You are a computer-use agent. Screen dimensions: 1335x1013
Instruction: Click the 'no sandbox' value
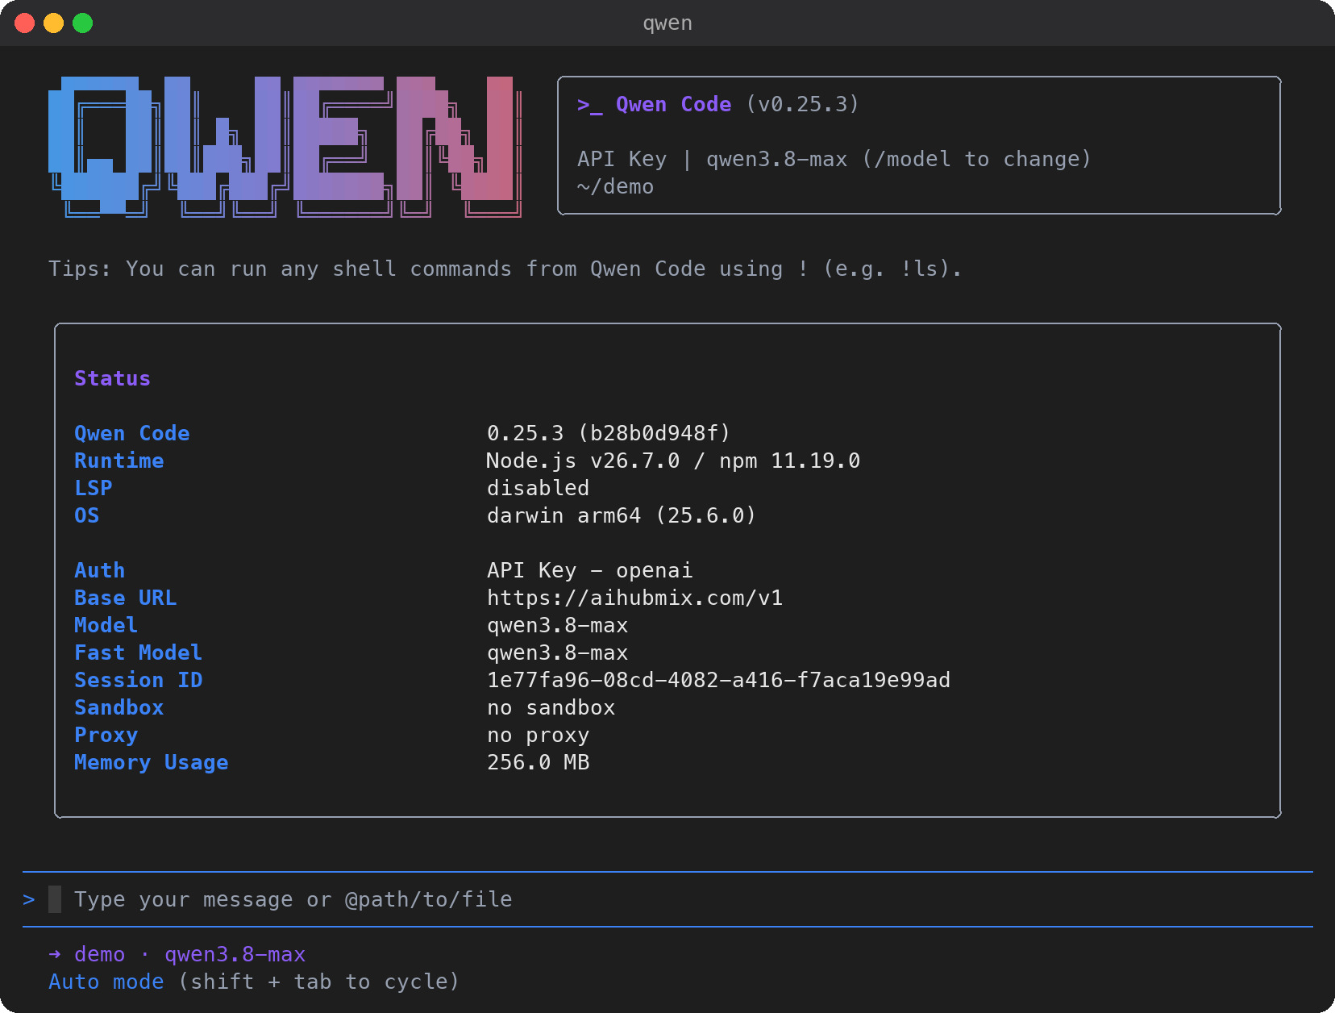[551, 707]
